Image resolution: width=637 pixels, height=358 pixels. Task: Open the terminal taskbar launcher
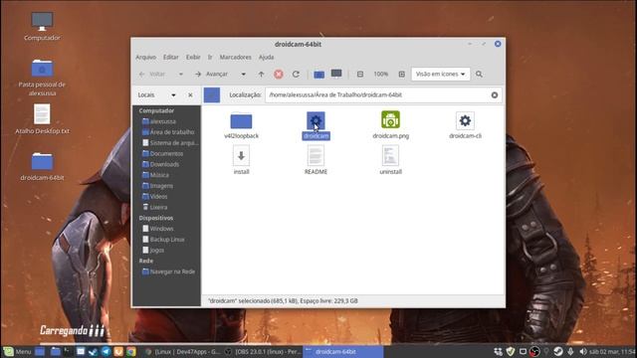(68, 351)
